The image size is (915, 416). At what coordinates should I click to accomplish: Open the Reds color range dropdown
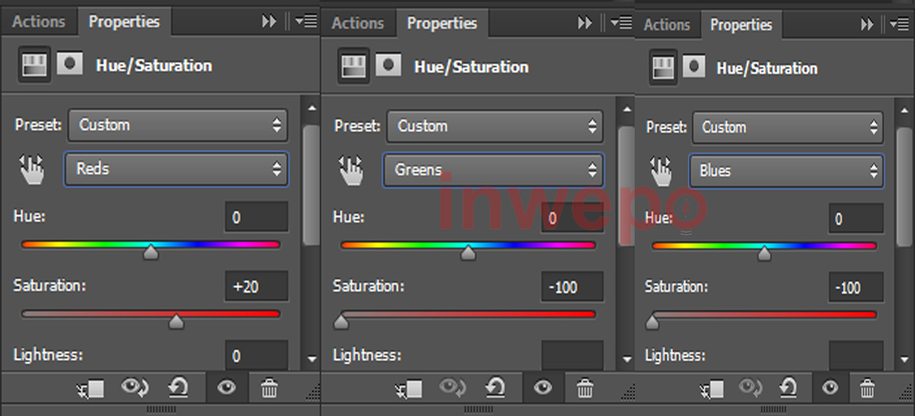click(x=176, y=169)
